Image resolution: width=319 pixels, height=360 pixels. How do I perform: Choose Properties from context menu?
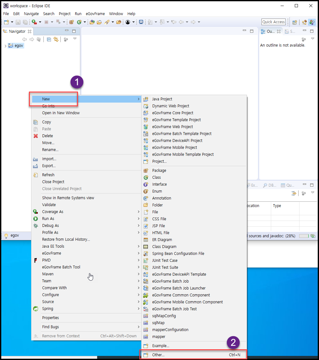pyautogui.click(x=86, y=318)
